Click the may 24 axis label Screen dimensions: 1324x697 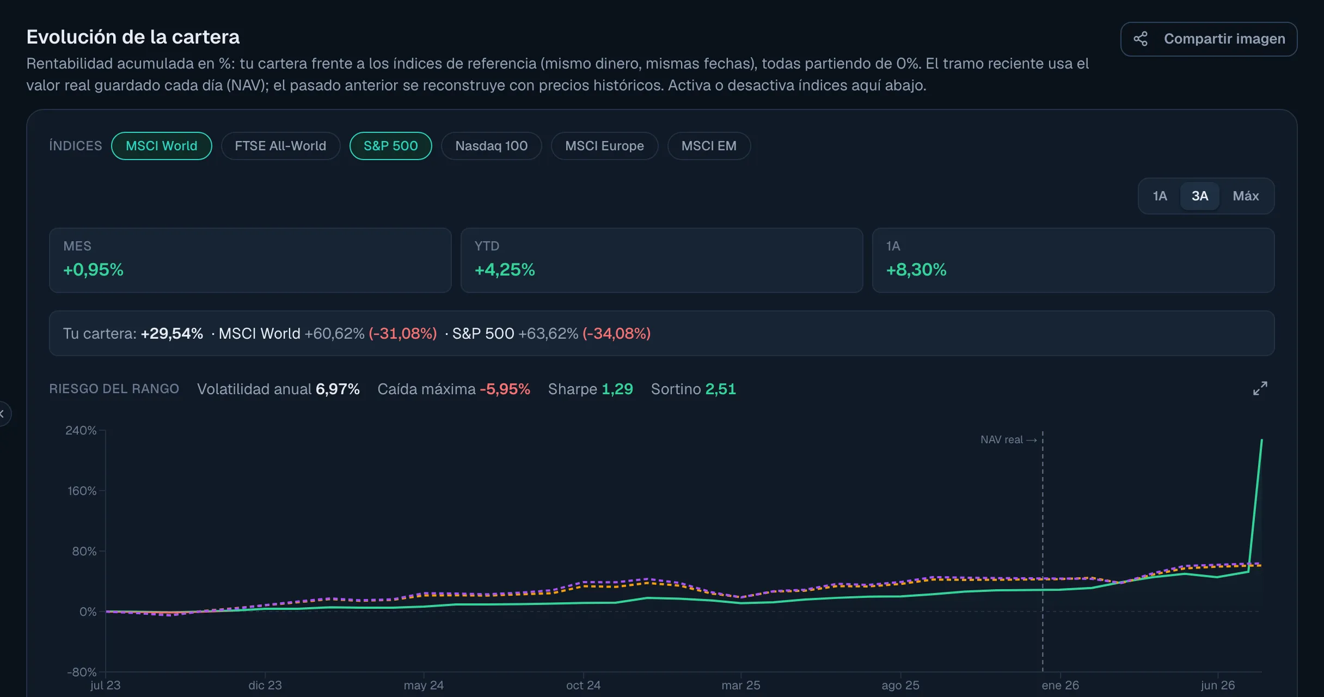(424, 685)
